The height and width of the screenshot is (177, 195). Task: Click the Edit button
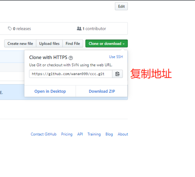pyautogui.click(x=121, y=6)
